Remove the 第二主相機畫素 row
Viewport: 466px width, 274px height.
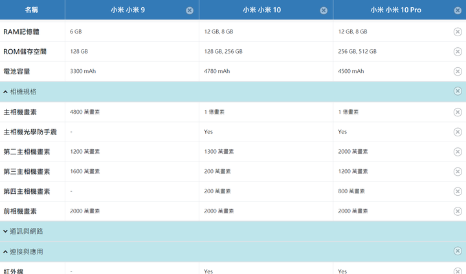(458, 152)
